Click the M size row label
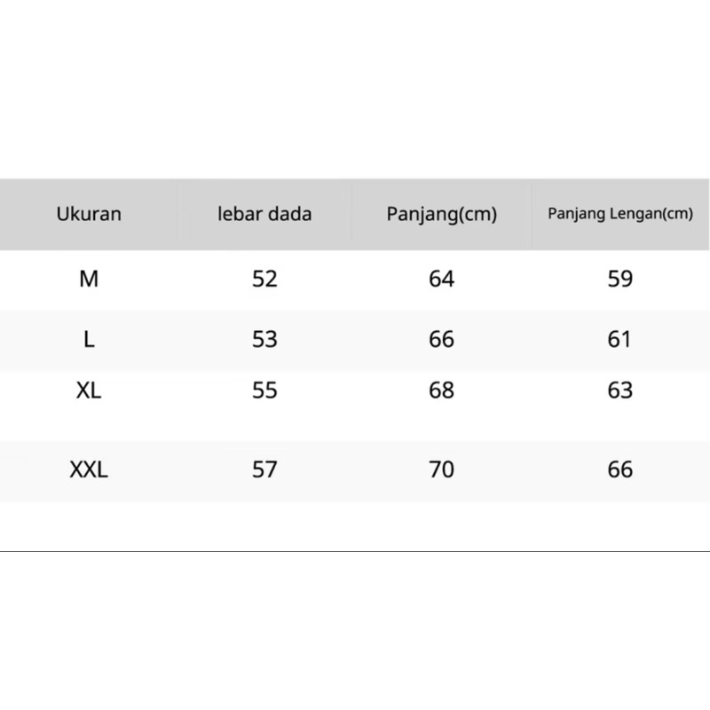This screenshot has width=710, height=710. pyautogui.click(x=89, y=279)
